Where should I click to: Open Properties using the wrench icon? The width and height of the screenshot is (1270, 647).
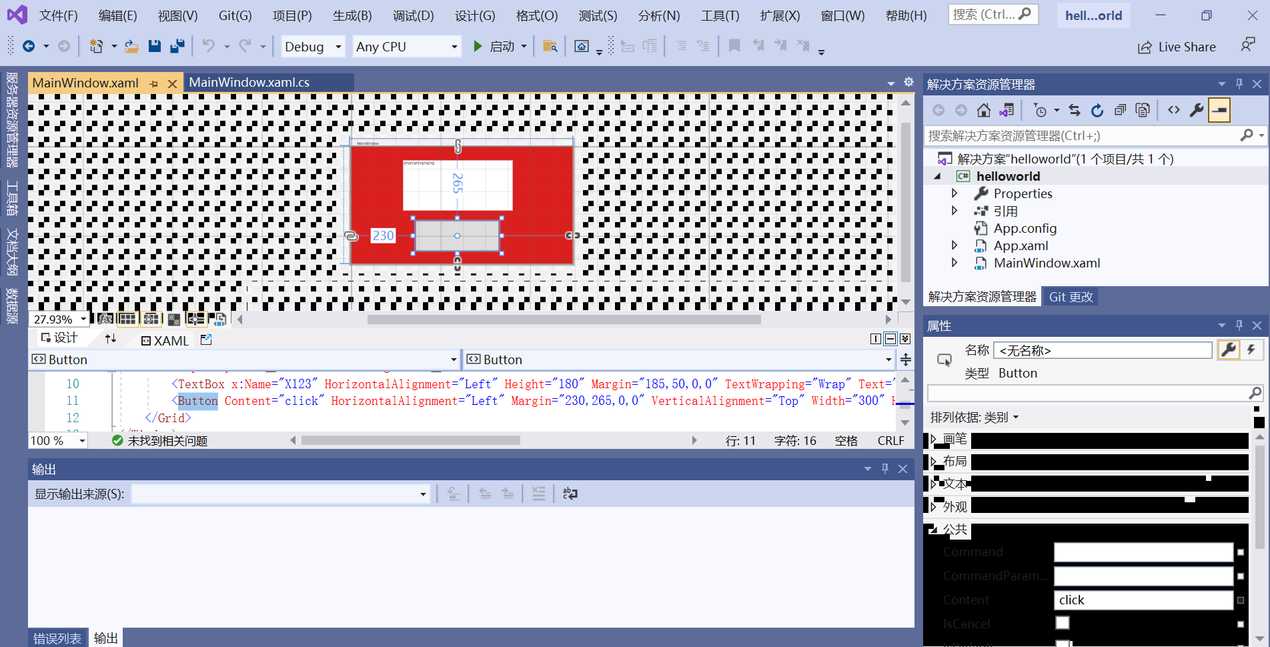[x=1197, y=109]
